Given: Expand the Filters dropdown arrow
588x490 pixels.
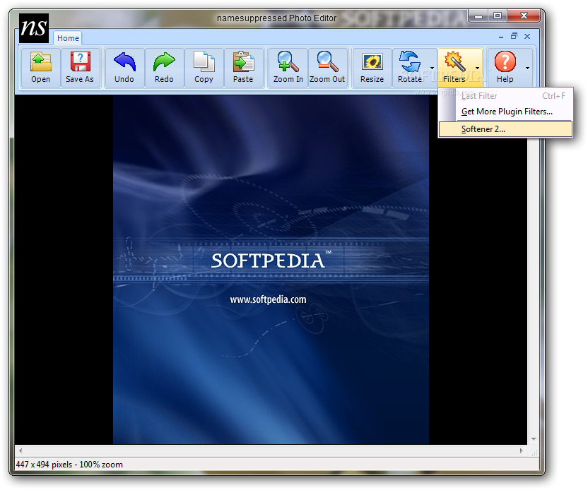Looking at the screenshot, I should (477, 68).
